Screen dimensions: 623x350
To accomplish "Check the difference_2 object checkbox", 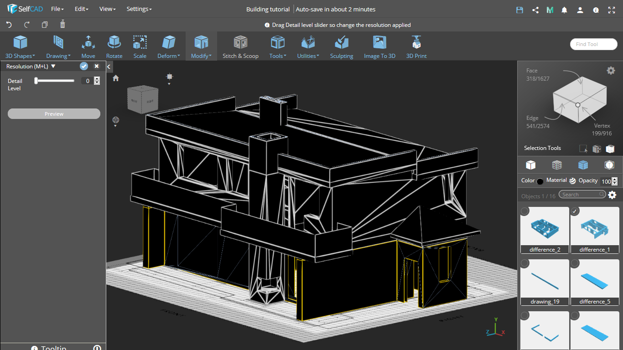I will coord(525,211).
